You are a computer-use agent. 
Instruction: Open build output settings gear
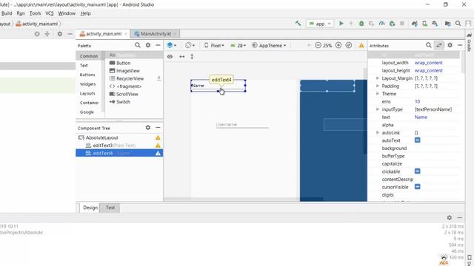(x=450, y=217)
